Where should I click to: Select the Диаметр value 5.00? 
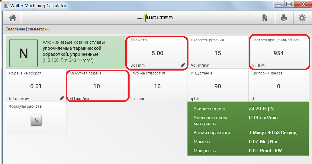(x=157, y=53)
